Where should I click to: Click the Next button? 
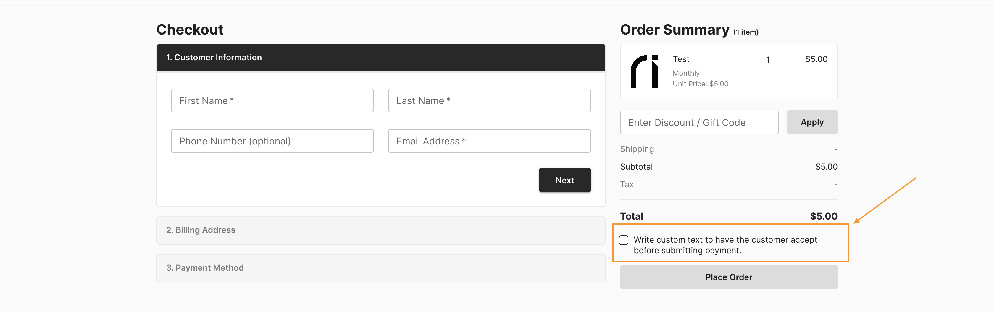(x=564, y=180)
